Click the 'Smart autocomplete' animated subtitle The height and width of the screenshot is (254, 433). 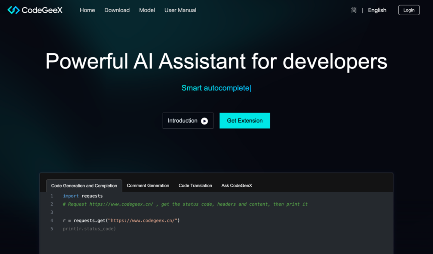(x=216, y=88)
